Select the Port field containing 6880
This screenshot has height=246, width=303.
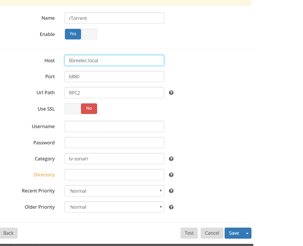[114, 77]
